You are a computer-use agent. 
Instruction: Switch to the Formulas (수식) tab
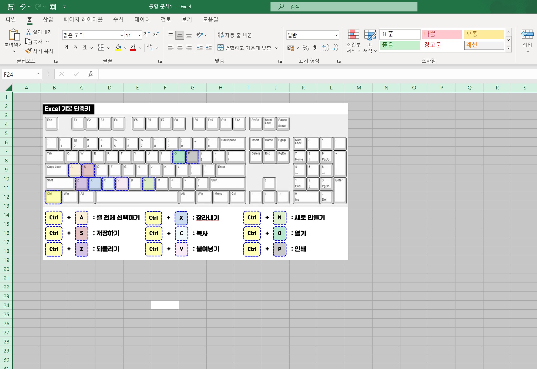coord(118,19)
